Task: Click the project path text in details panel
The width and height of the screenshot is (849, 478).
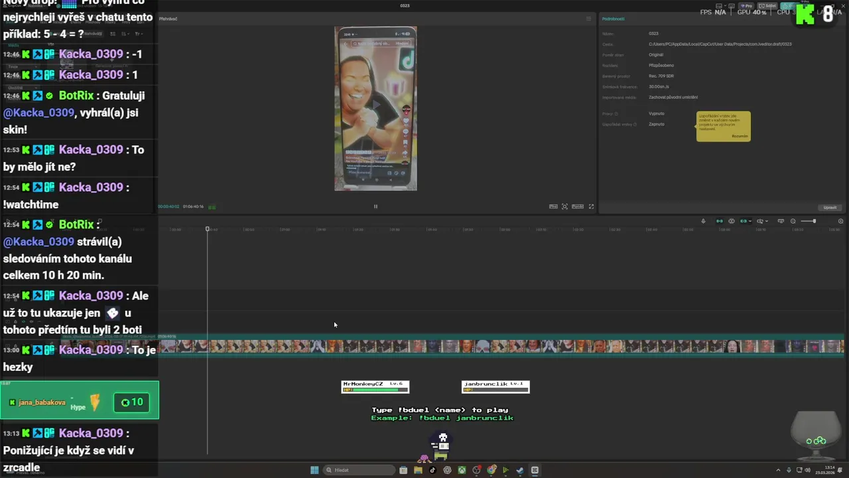Action: pyautogui.click(x=720, y=44)
